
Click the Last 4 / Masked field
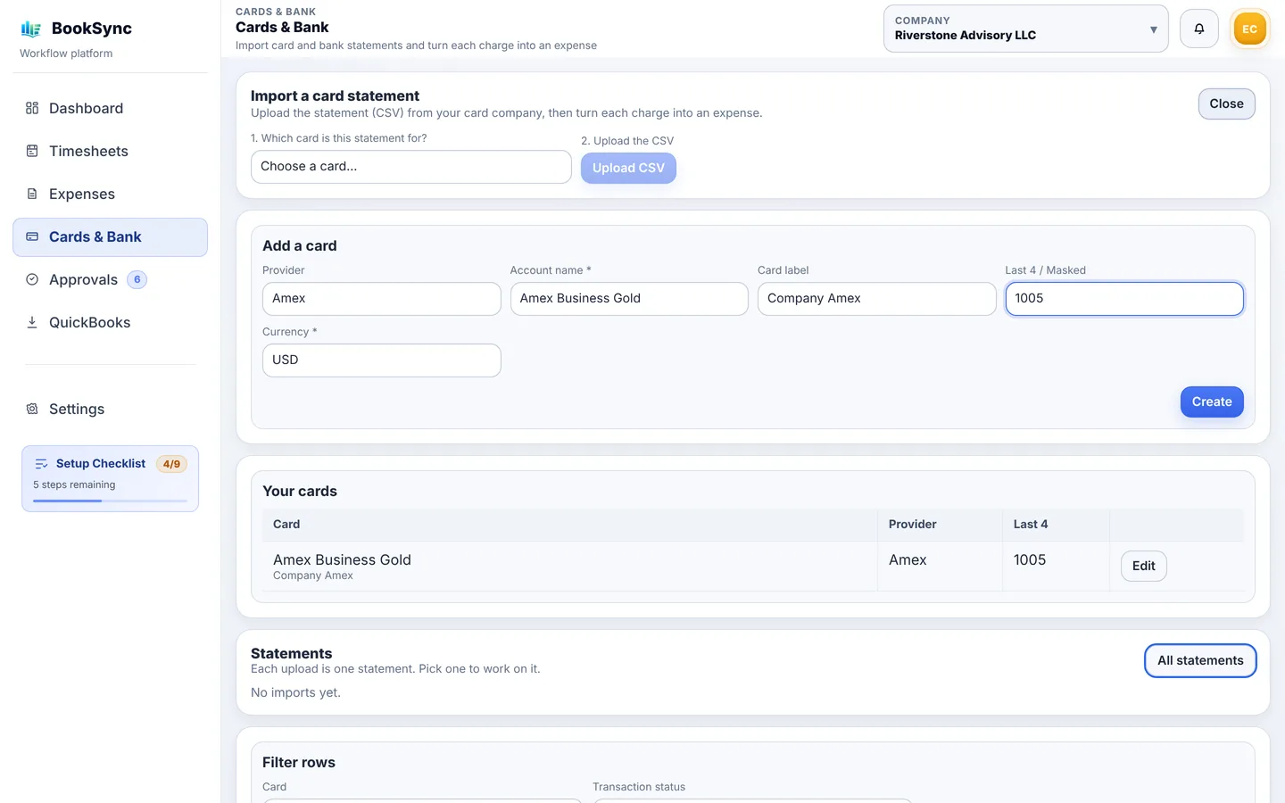pyautogui.click(x=1124, y=299)
